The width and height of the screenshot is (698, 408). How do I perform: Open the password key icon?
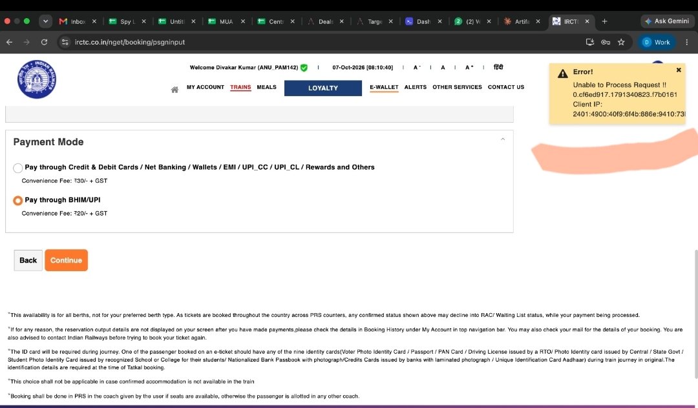coord(606,42)
